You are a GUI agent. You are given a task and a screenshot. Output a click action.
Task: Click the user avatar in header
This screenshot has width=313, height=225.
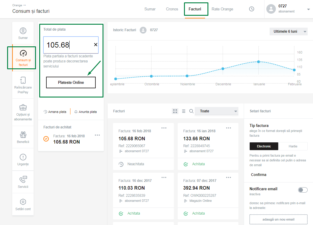tap(271, 9)
